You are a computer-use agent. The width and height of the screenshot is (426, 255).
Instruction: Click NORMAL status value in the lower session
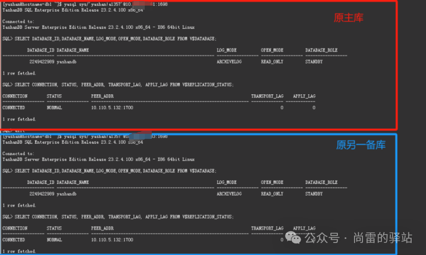tap(54, 240)
